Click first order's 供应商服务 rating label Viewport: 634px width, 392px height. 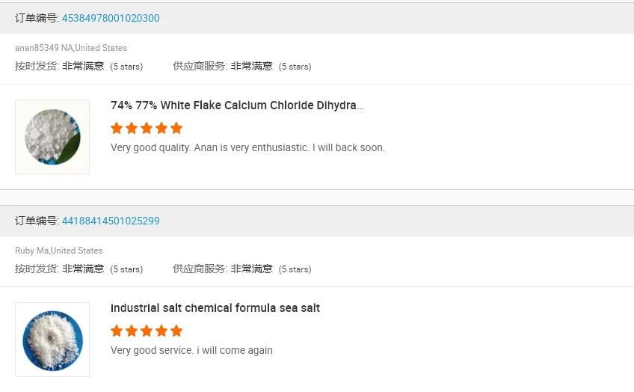200,66
